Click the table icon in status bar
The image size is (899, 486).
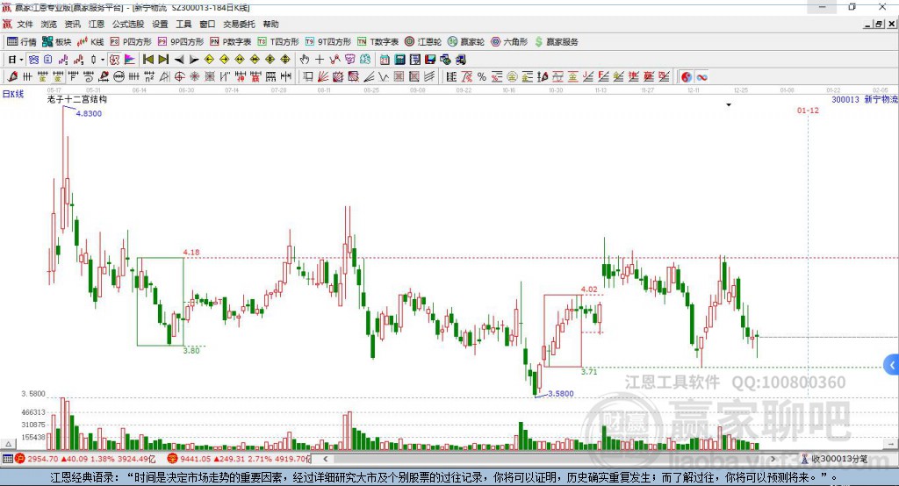7,459
